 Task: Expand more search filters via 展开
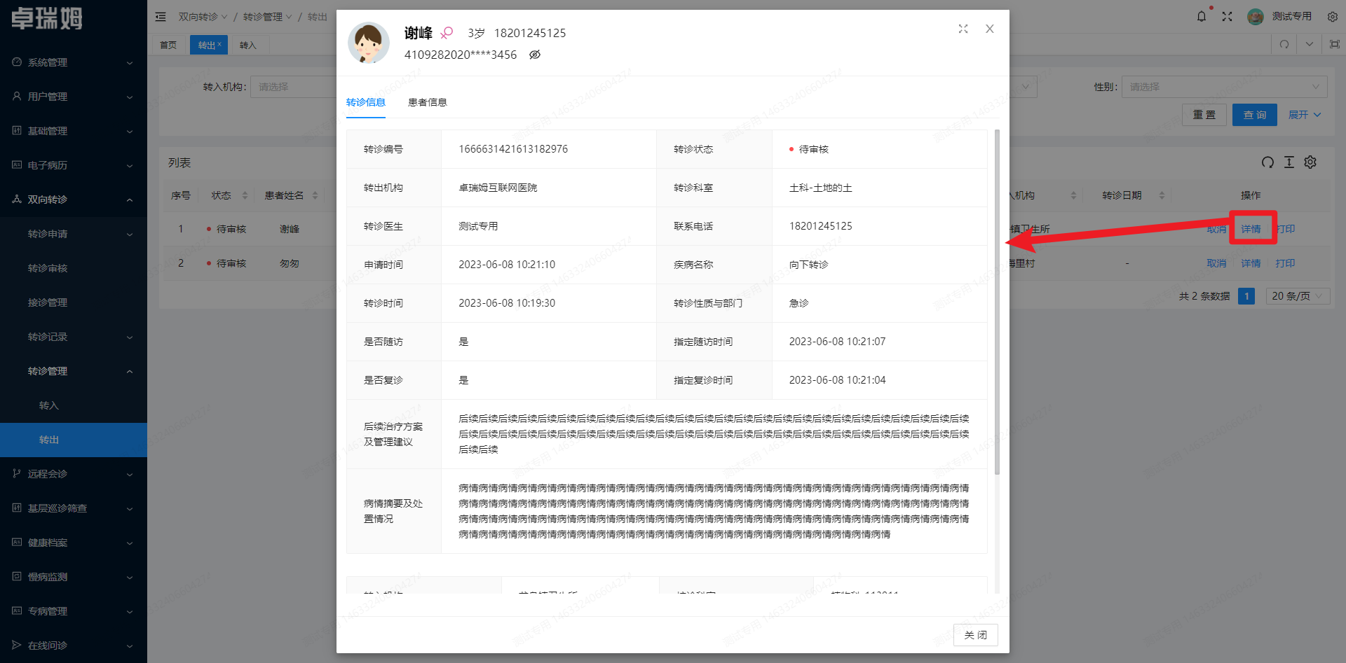click(x=1303, y=114)
